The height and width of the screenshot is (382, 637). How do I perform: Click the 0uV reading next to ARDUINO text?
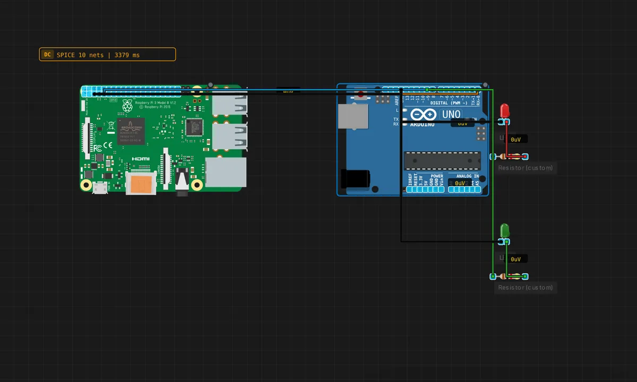point(462,123)
